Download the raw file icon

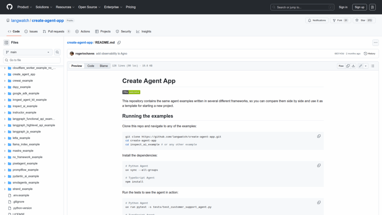(353, 66)
